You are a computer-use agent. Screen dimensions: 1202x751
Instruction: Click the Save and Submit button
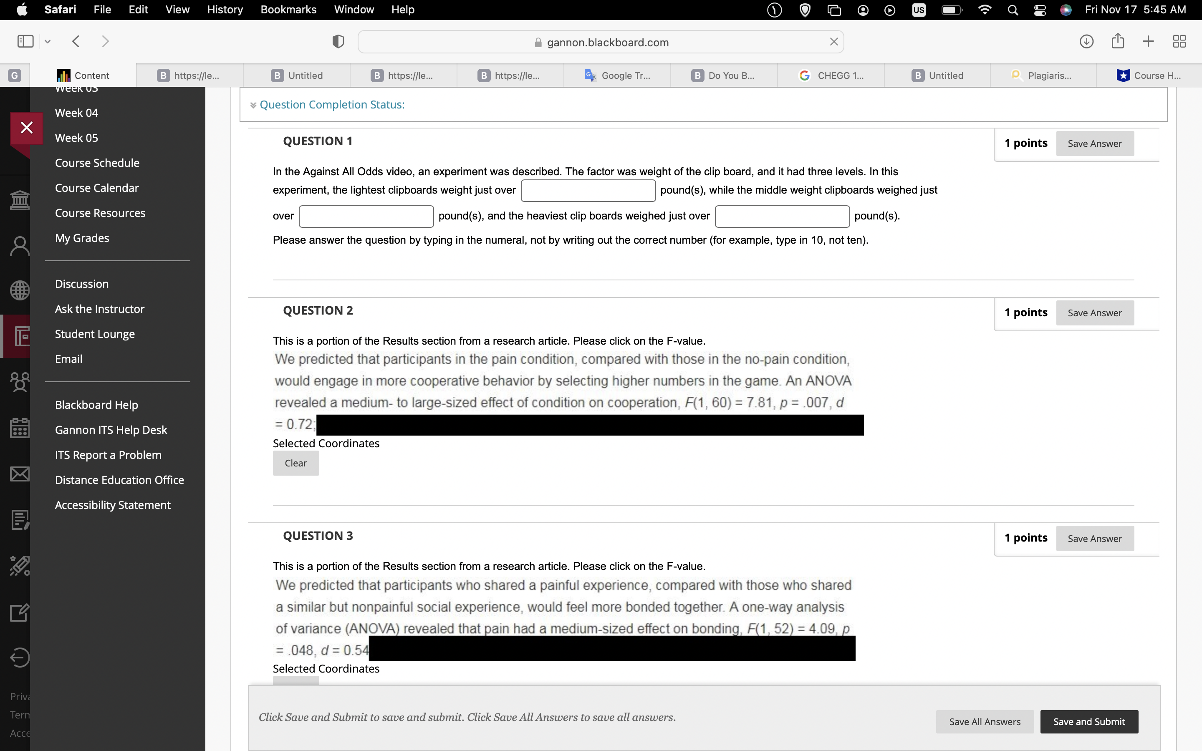[1089, 721]
